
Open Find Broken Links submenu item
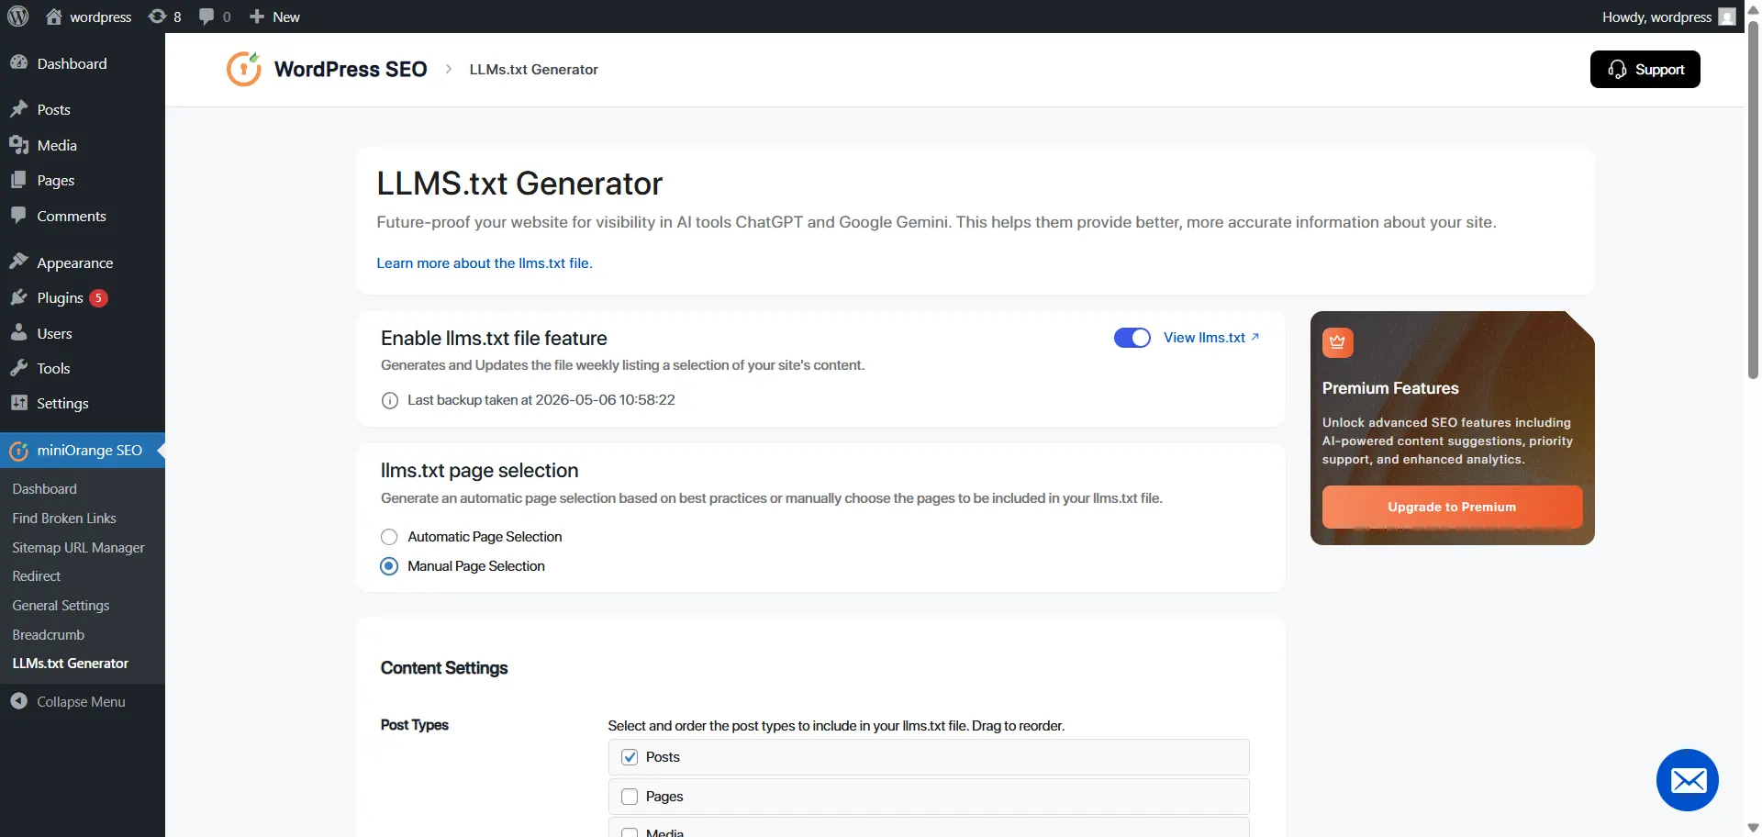pos(64,518)
